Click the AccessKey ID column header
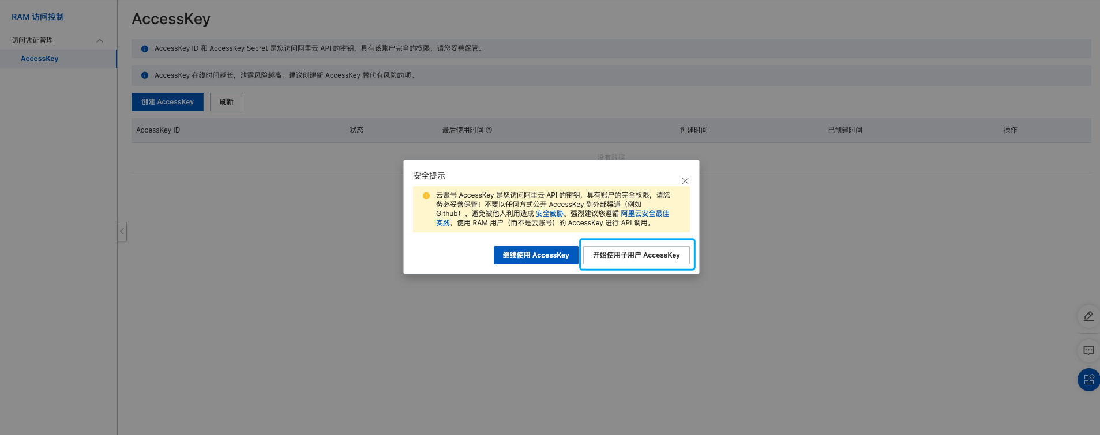This screenshot has height=435, width=1100. pyautogui.click(x=158, y=130)
